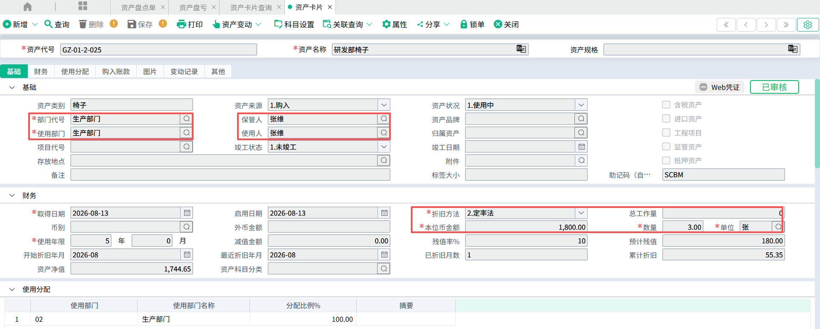Collapse the 基础 section
The height and width of the screenshot is (329, 820).
[x=12, y=87]
